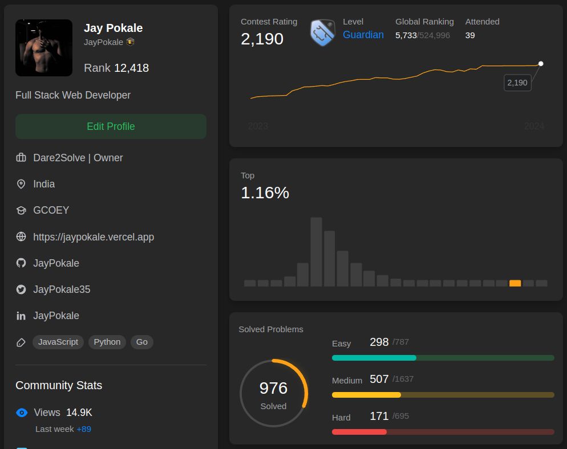Viewport: 567px width, 449px height.
Task: Click the GitHub icon
Action: 21,263
